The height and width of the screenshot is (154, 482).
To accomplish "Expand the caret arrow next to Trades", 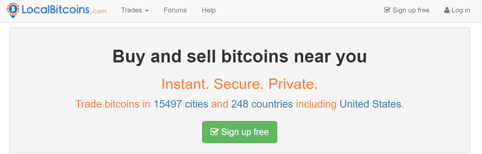I will point(147,11).
